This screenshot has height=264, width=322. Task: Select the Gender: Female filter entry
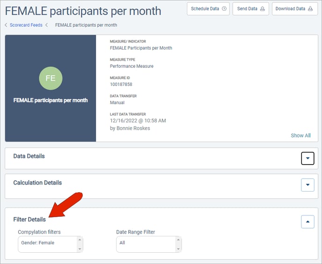[38, 243]
